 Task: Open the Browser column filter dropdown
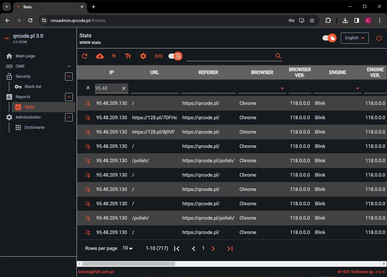pyautogui.click(x=282, y=88)
